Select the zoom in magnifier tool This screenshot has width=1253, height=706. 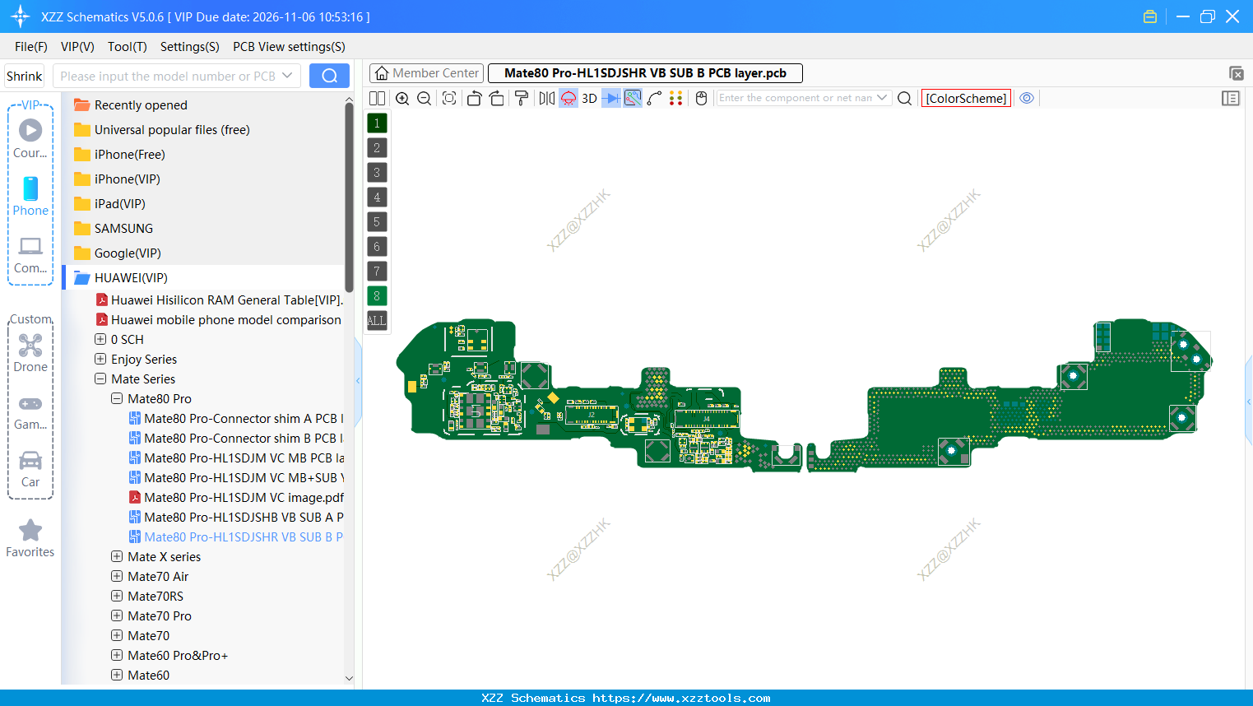(x=402, y=98)
